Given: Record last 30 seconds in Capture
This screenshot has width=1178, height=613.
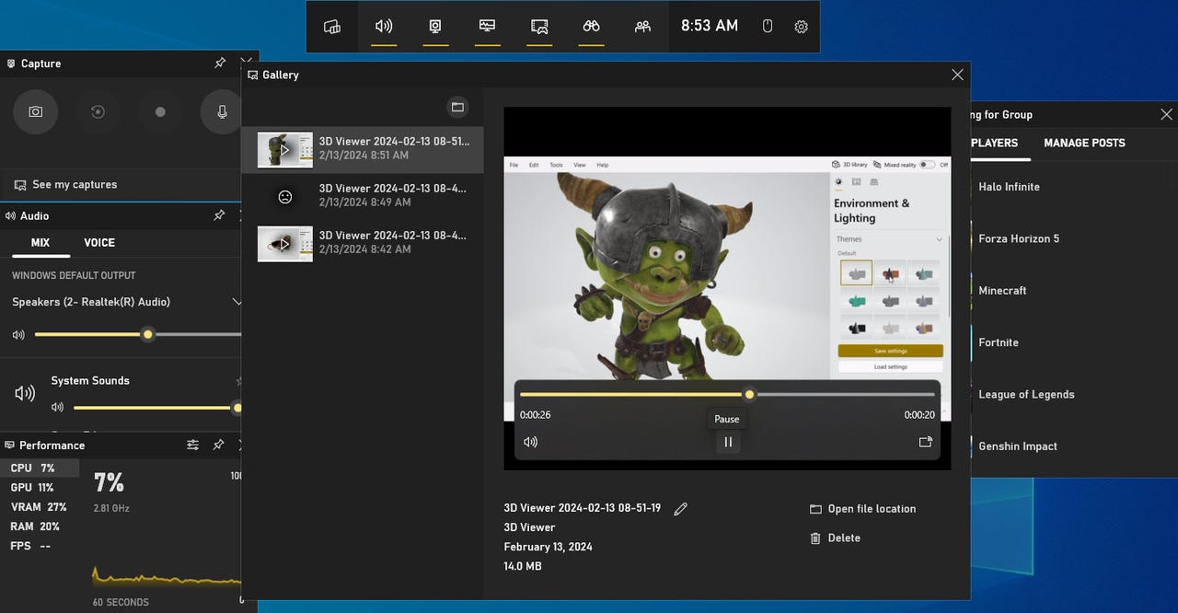Looking at the screenshot, I should [x=98, y=111].
